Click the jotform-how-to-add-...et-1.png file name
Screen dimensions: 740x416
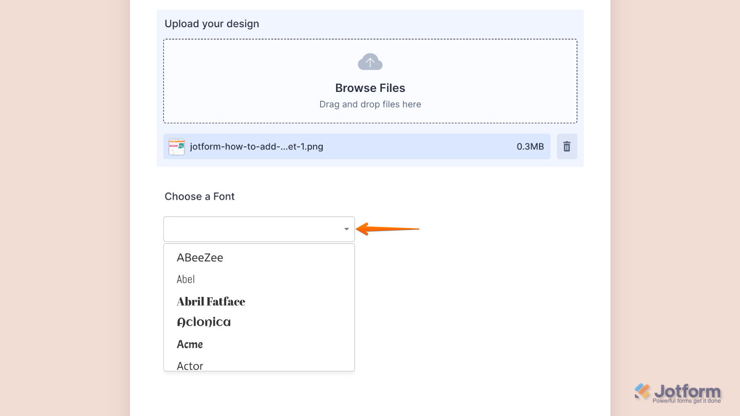click(x=256, y=146)
